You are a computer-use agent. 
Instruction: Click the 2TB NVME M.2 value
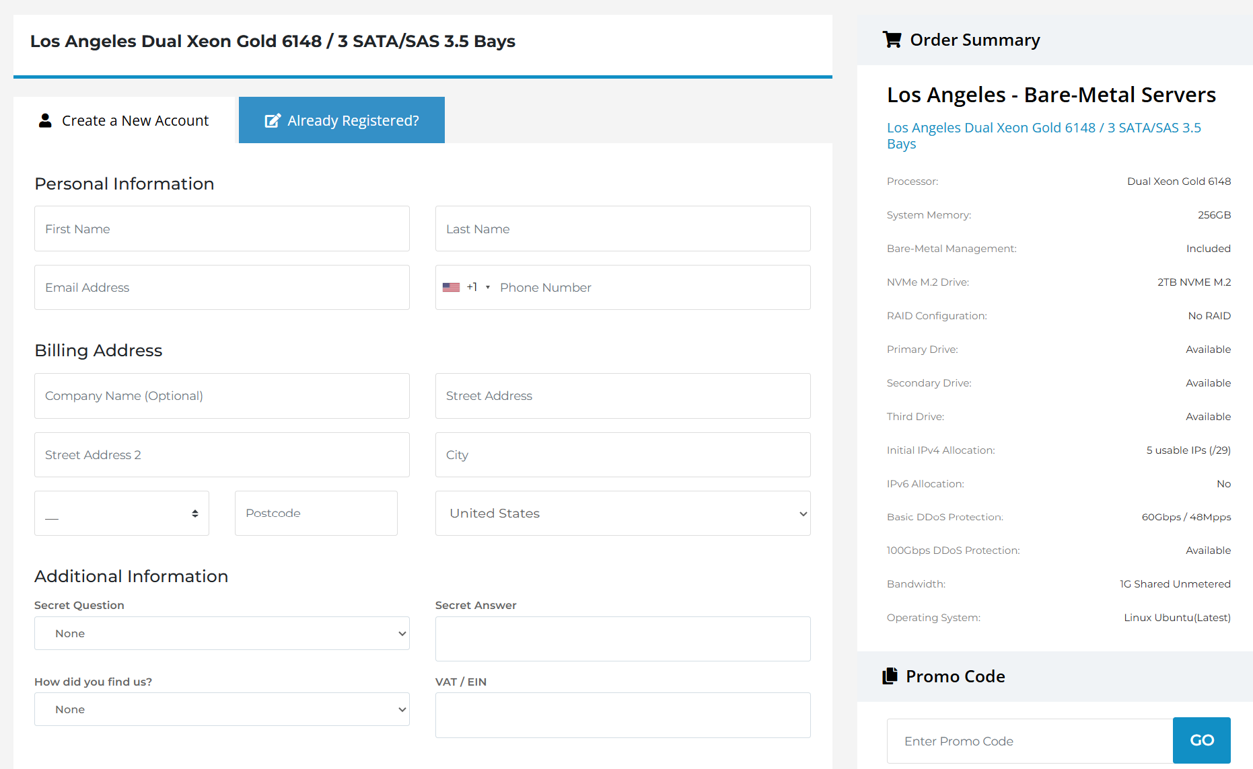tap(1194, 282)
